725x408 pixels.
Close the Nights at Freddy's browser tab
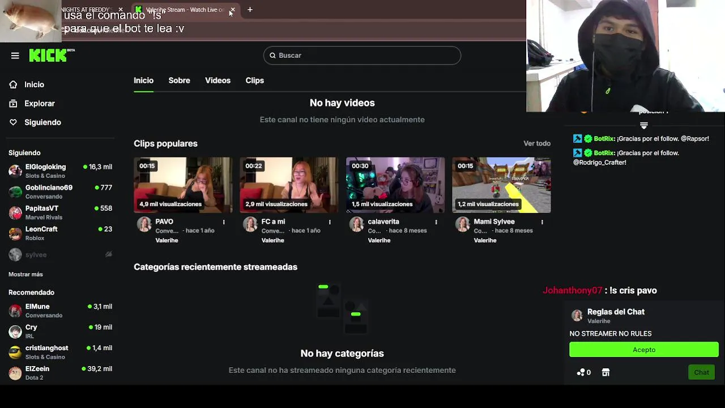[121, 10]
